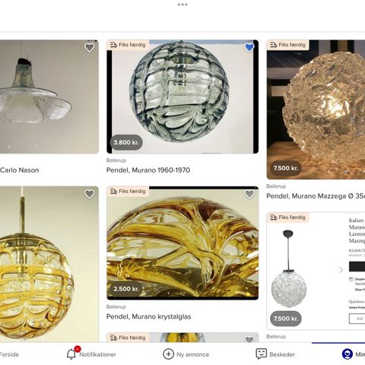Viewport: 365px width, 365px height.
Task: Open Pendel, Murano Mazzega listing title
Action: (x=316, y=196)
